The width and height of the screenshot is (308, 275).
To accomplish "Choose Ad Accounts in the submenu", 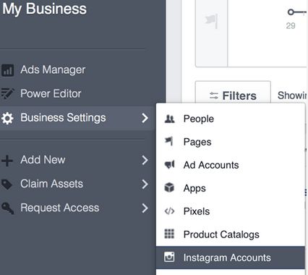I will tap(231, 165).
